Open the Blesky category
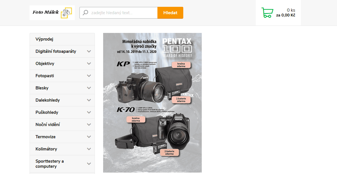 [x=42, y=88]
